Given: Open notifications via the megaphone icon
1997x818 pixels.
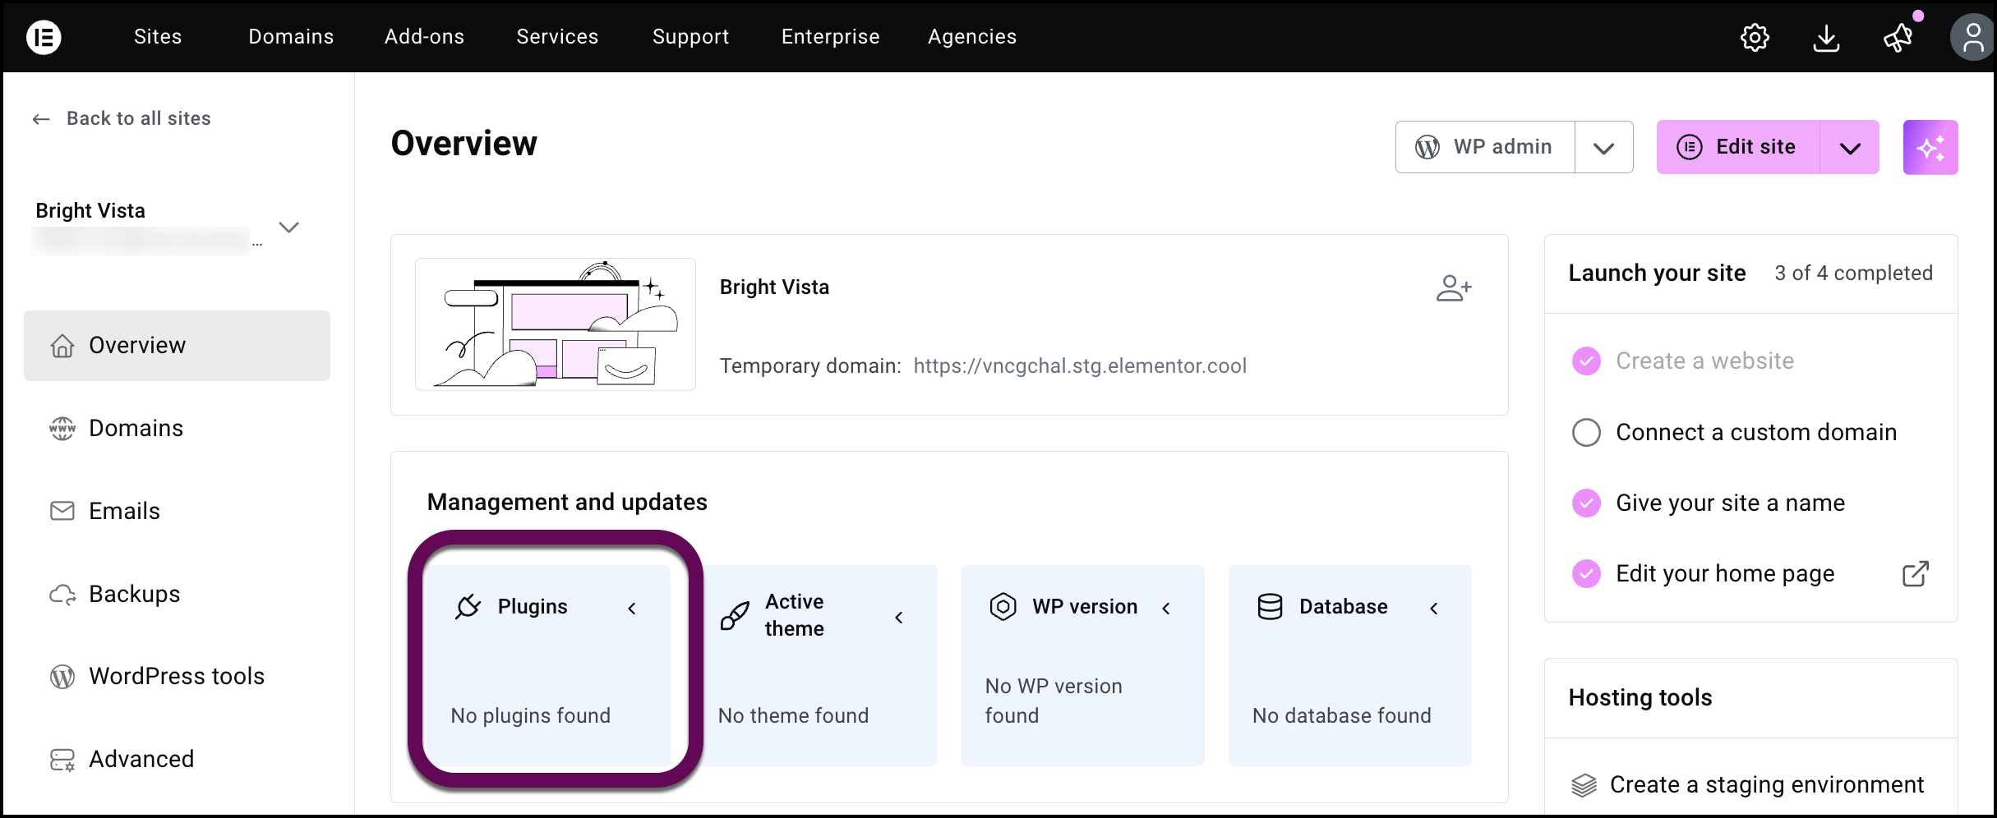Looking at the screenshot, I should click(1898, 37).
